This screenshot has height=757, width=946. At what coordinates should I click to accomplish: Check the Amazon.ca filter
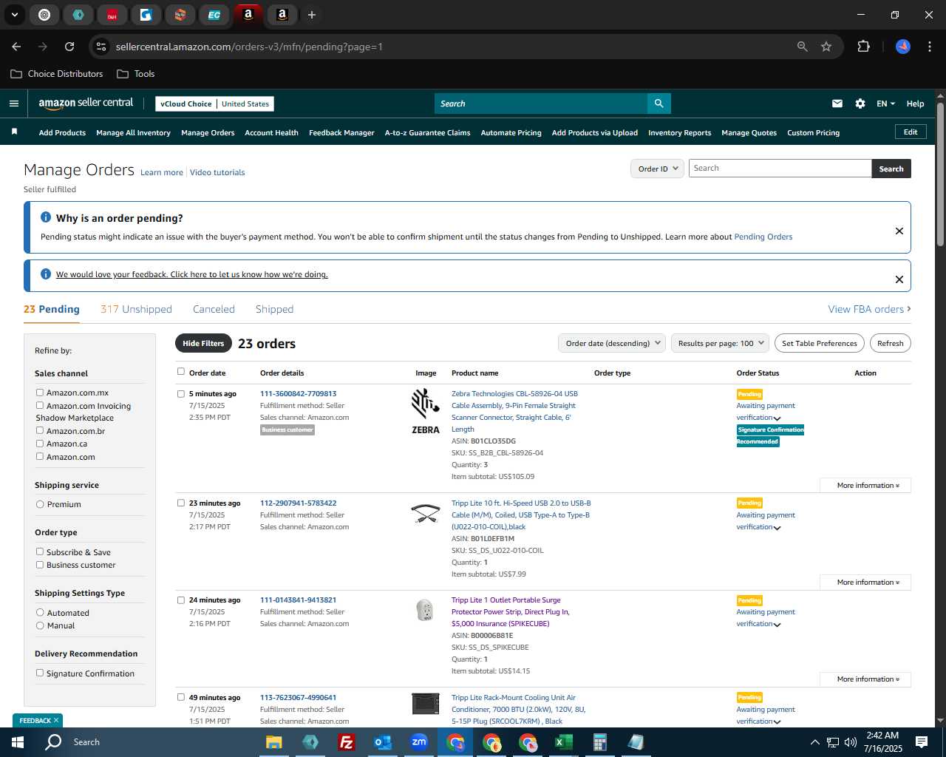click(x=40, y=444)
